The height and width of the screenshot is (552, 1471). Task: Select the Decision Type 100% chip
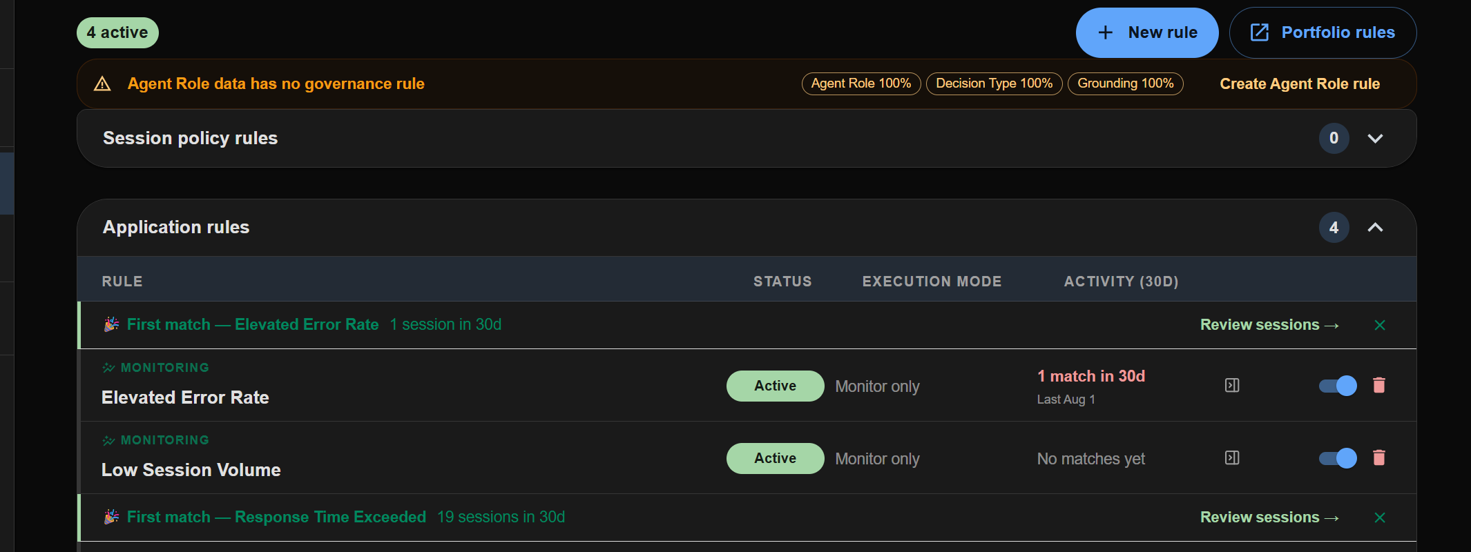(x=994, y=83)
